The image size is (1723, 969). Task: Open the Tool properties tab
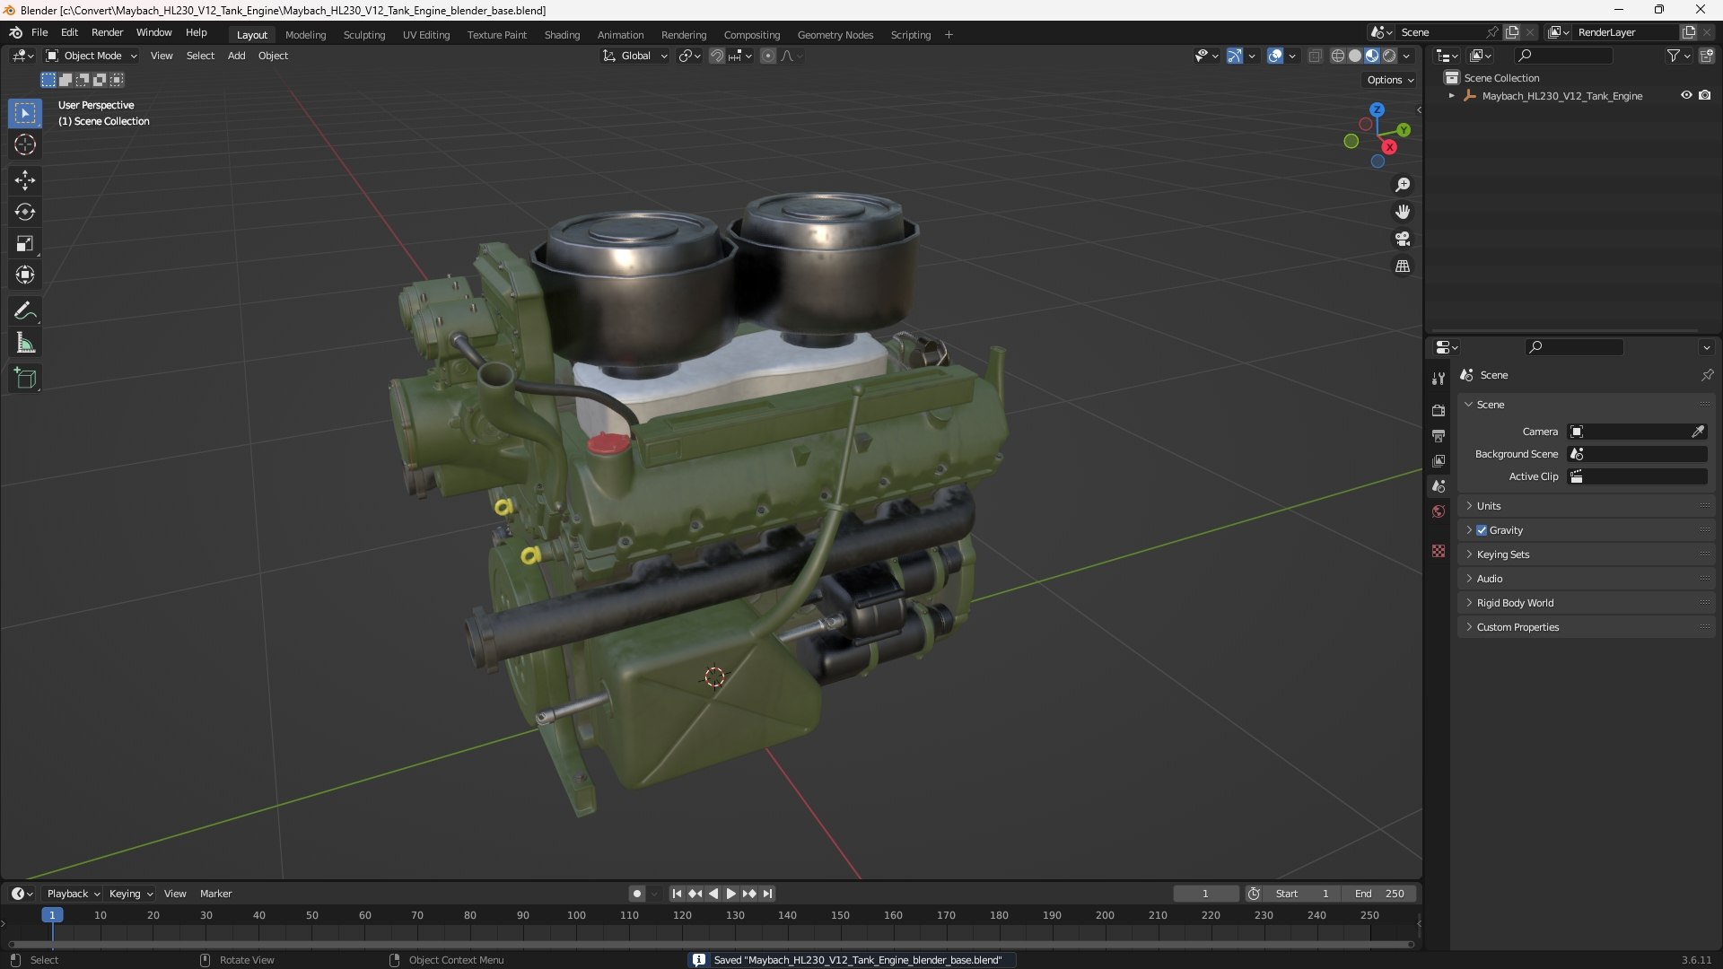tap(1439, 379)
